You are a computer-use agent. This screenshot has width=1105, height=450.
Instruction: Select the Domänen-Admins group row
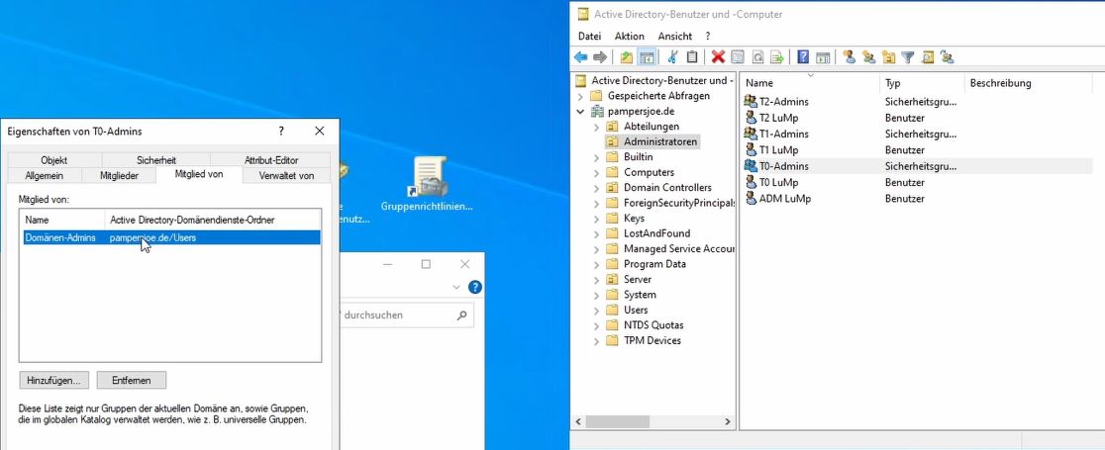tap(170, 238)
